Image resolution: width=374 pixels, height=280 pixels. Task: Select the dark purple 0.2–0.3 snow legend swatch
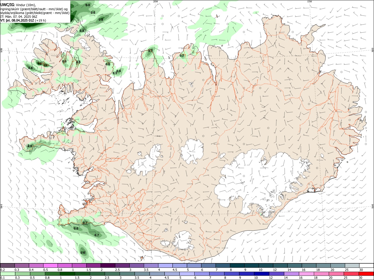pyautogui.click(x=7, y=266)
